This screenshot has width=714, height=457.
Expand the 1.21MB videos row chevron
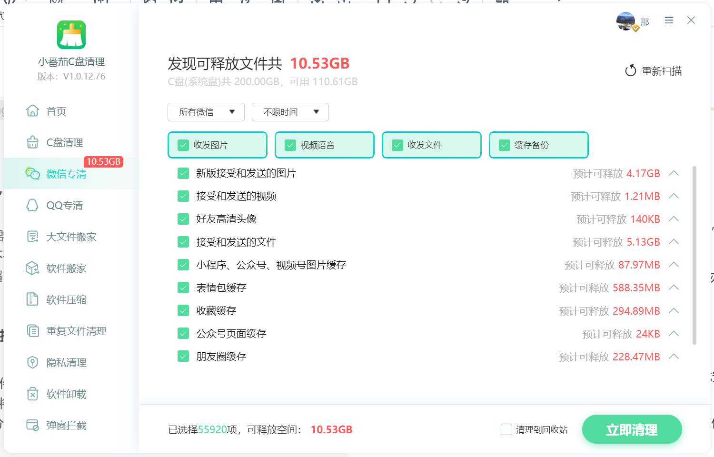[x=674, y=196]
